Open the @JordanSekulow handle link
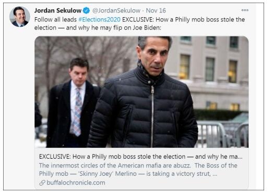274x194 pixels. point(116,10)
